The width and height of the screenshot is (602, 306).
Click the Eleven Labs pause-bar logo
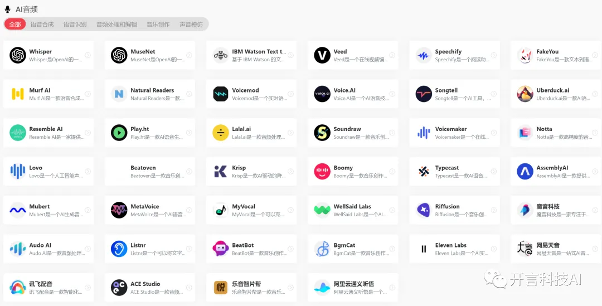[424, 249]
